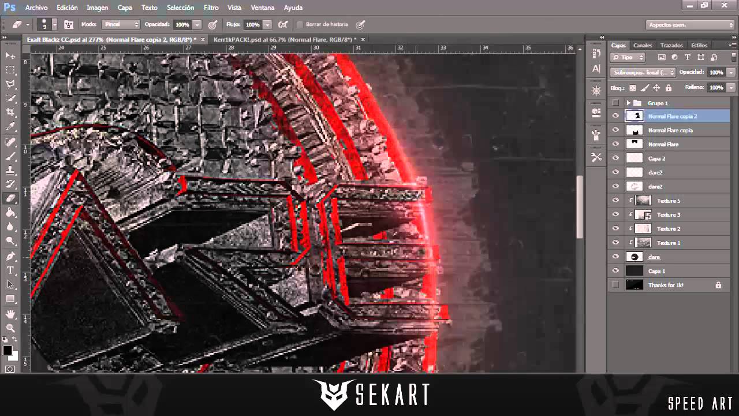Toggle the brush panel icon in options bar
This screenshot has width=739, height=416.
(x=69, y=25)
